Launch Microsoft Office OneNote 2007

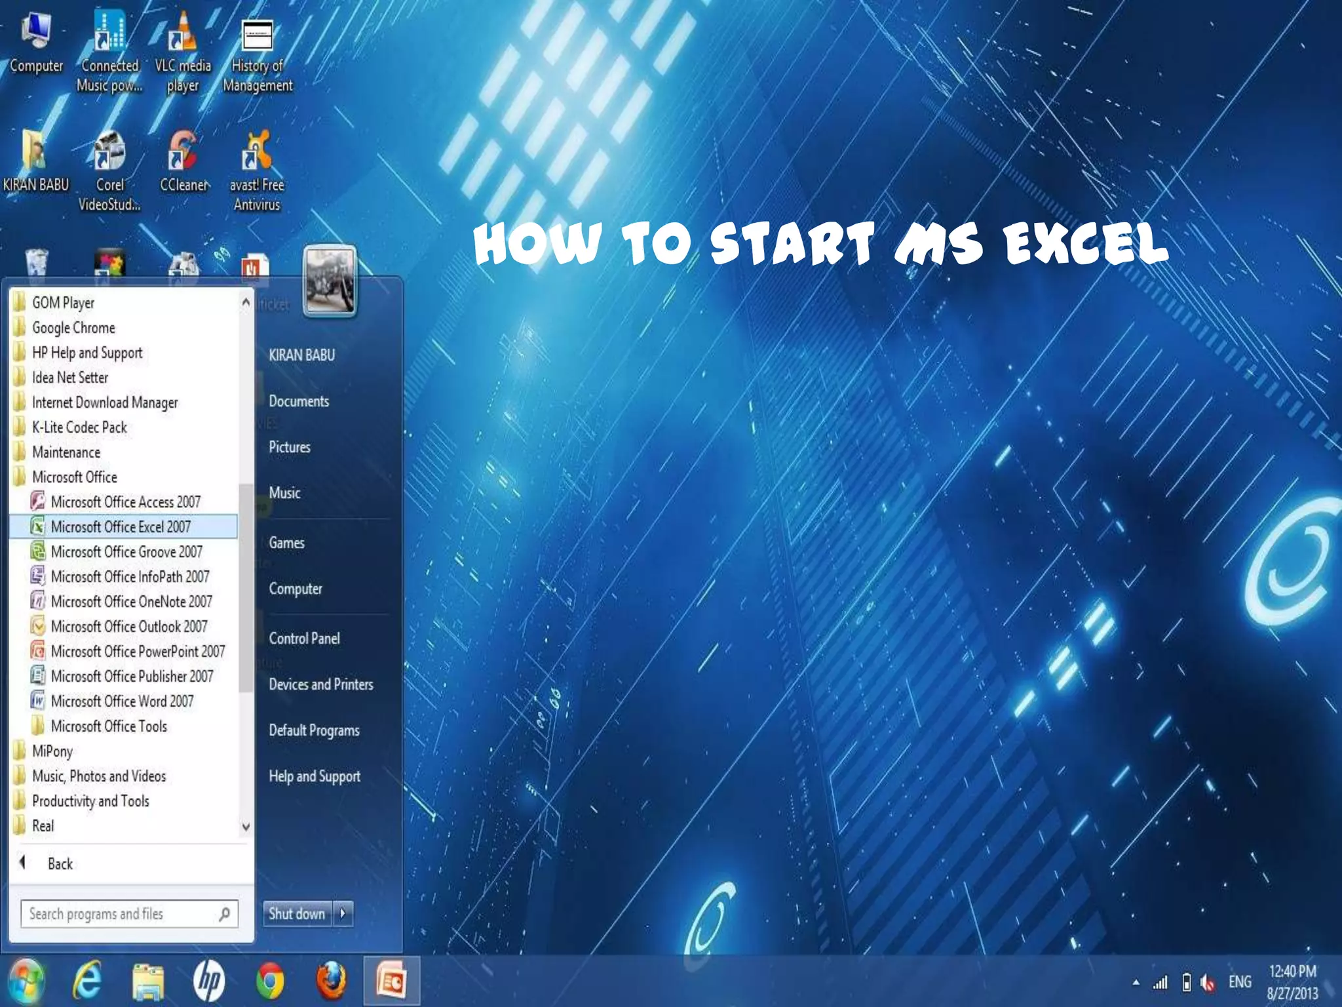pyautogui.click(x=125, y=601)
